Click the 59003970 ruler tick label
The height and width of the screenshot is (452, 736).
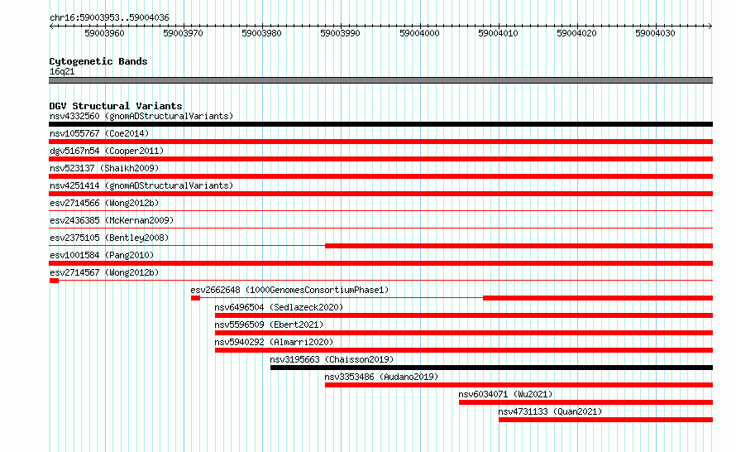(x=183, y=33)
